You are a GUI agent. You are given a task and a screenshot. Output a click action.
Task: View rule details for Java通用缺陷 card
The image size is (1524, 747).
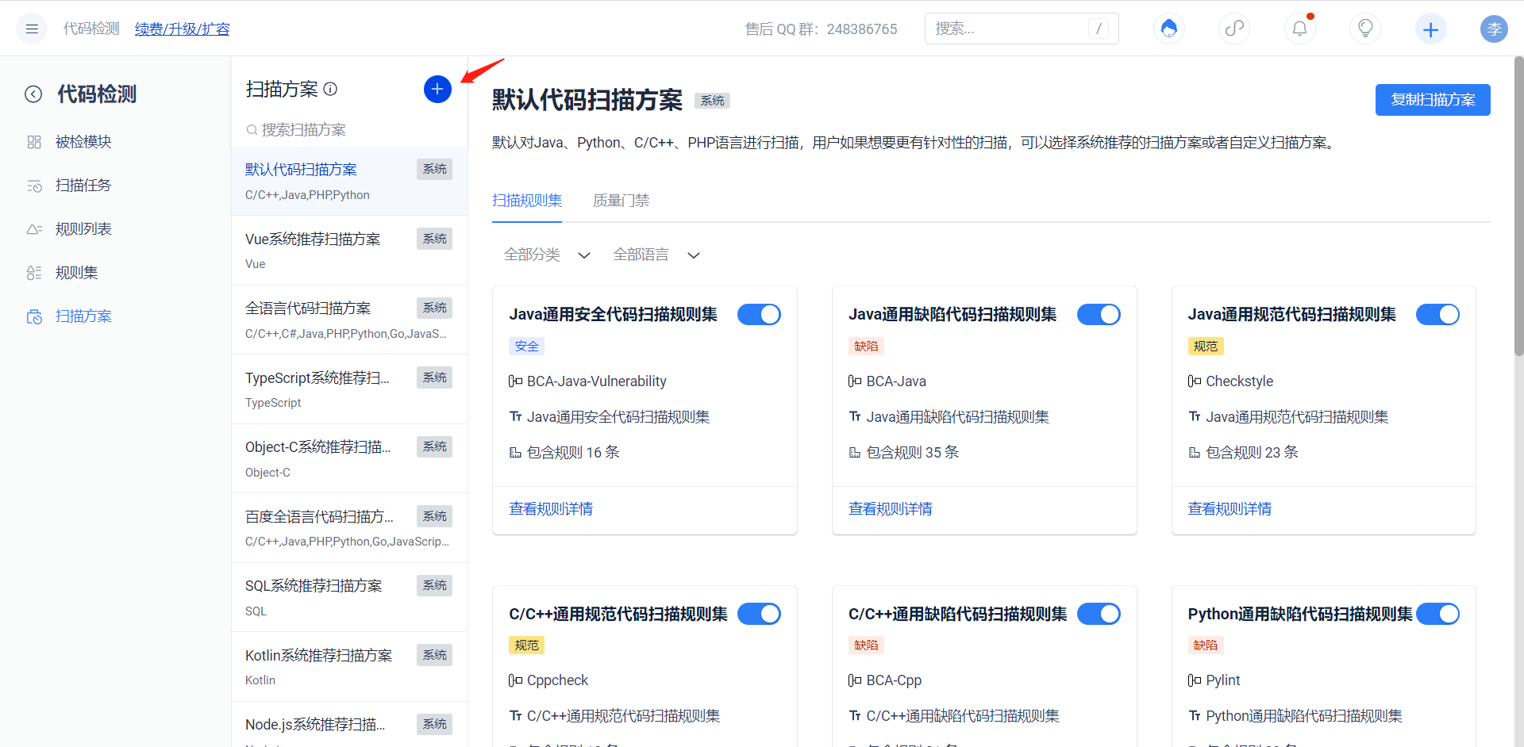pyautogui.click(x=891, y=509)
